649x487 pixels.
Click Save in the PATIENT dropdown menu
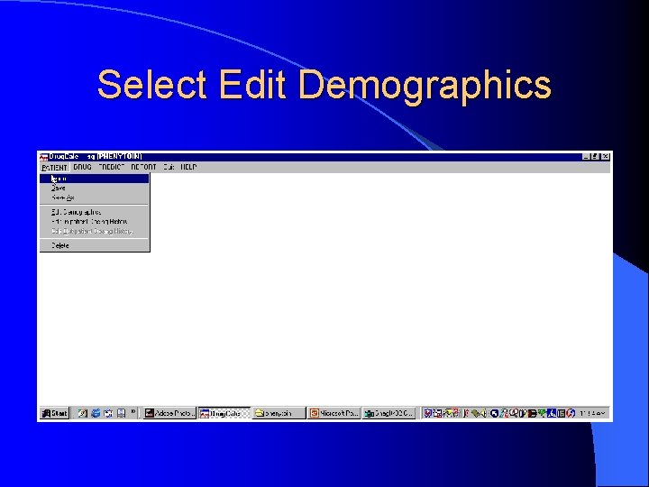tap(95, 188)
